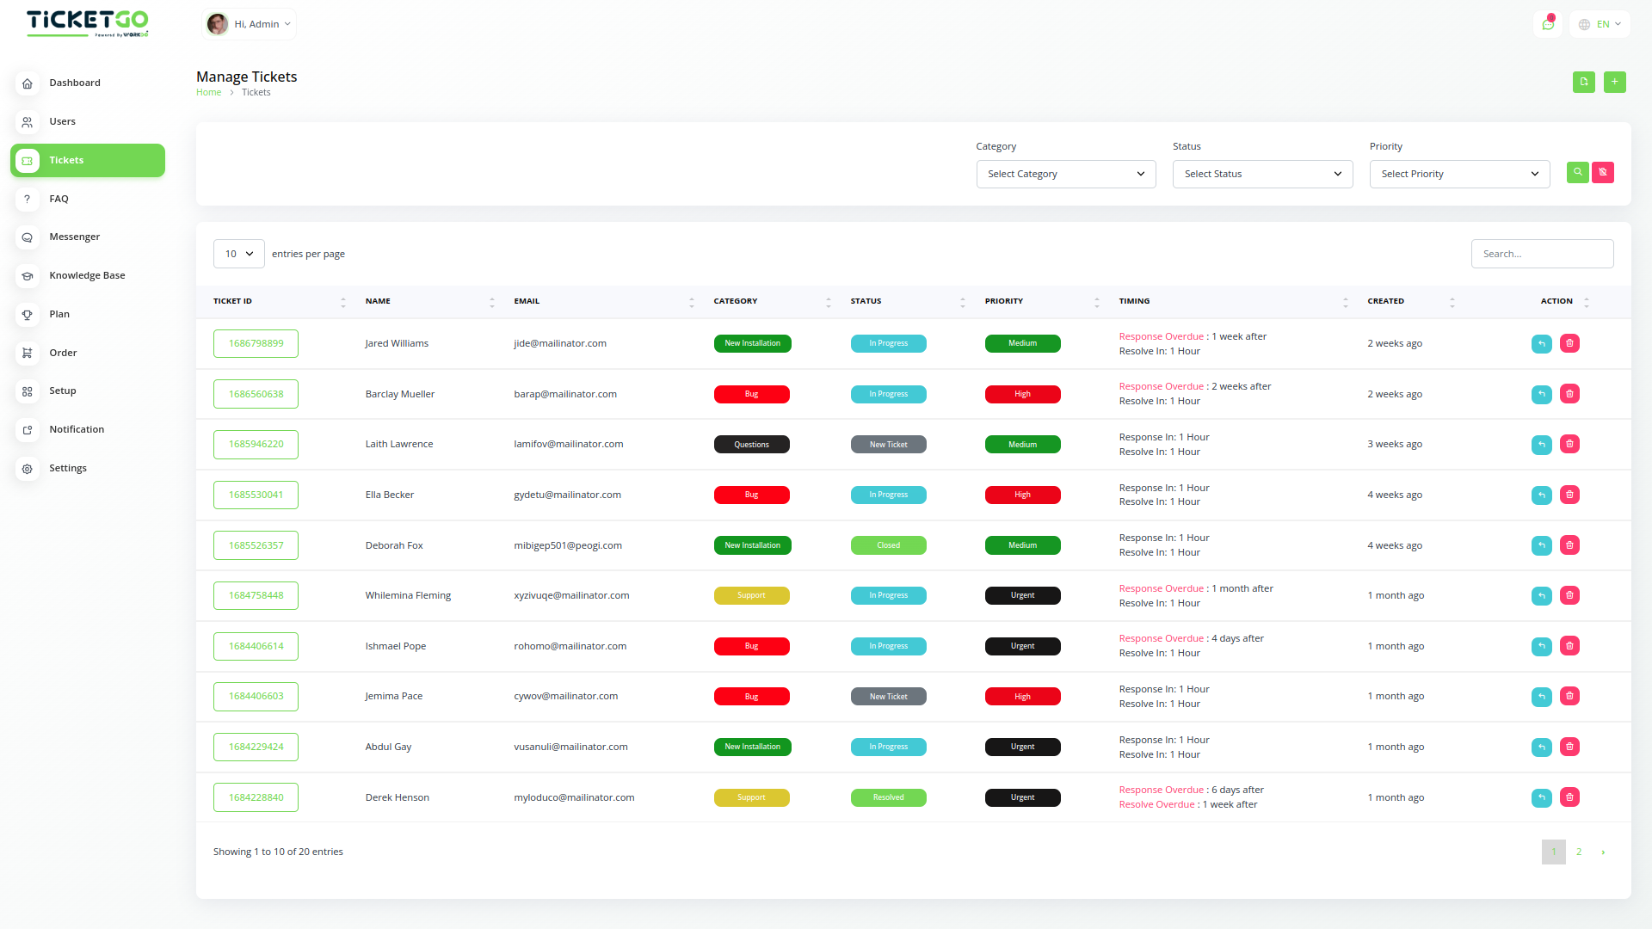Open the chat notification icon in header

(x=1547, y=24)
